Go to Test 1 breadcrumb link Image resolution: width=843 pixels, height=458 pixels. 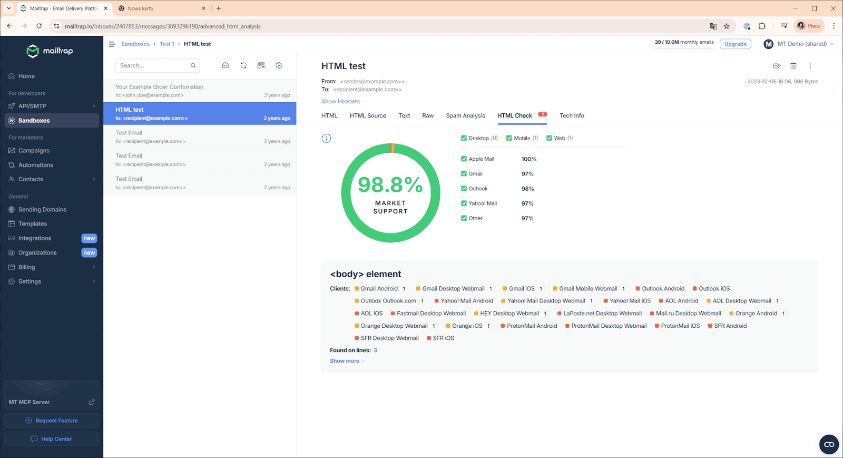(x=167, y=44)
